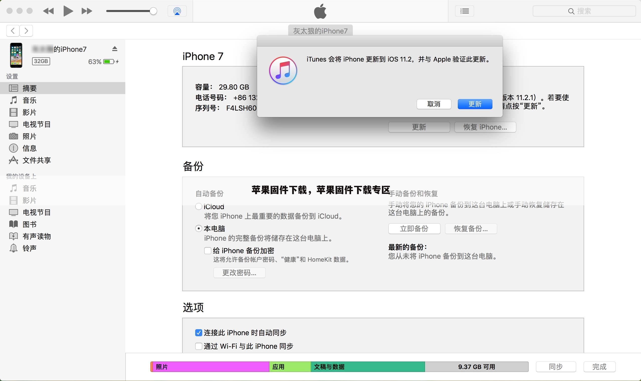The height and width of the screenshot is (381, 641).
Task: Enable 给 iPhone 备份加密 checkbox
Action: point(207,251)
